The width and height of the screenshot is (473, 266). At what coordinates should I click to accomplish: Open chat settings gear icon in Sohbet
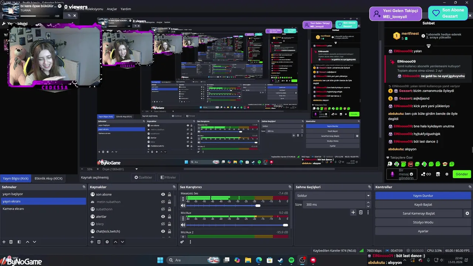pos(447,174)
